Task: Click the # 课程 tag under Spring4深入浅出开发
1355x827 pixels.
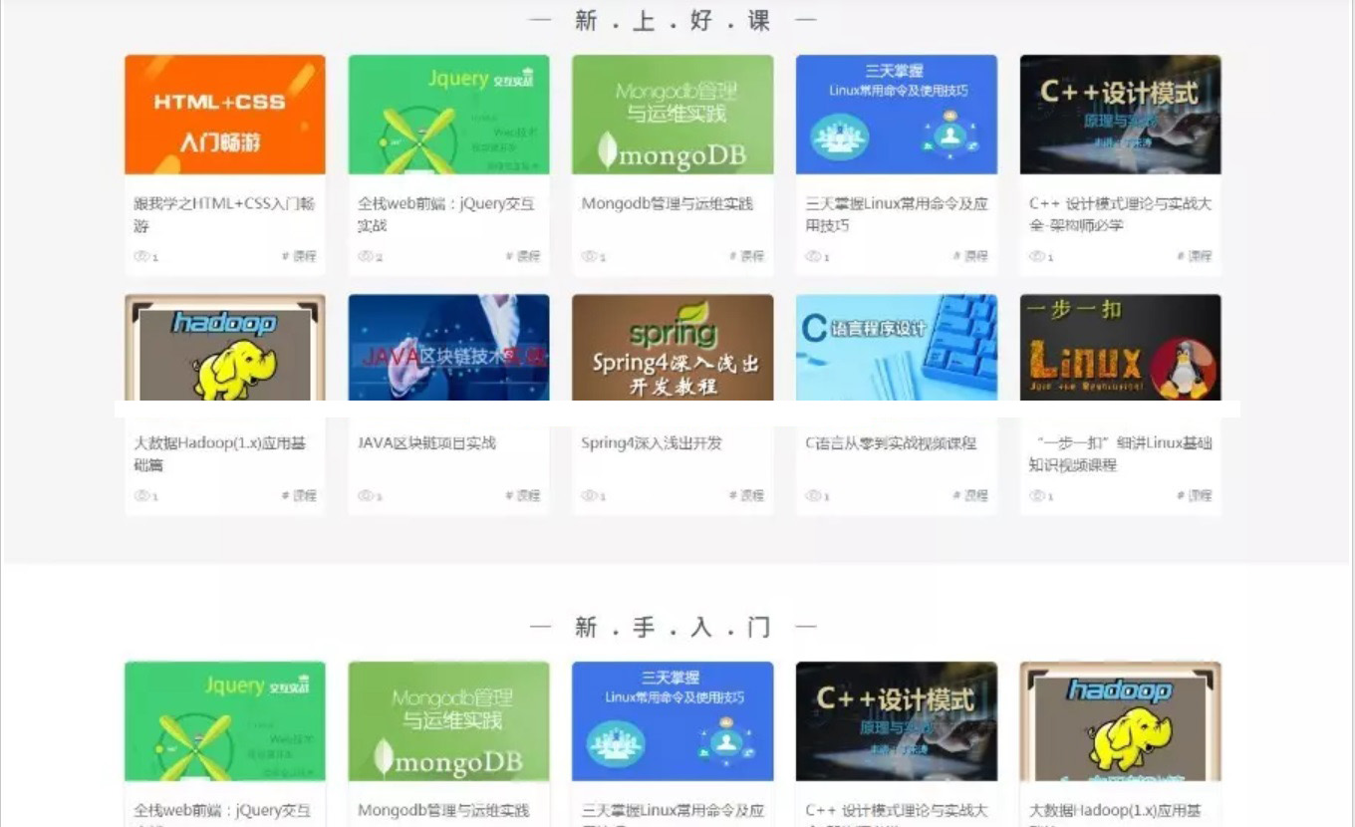Action: click(747, 495)
